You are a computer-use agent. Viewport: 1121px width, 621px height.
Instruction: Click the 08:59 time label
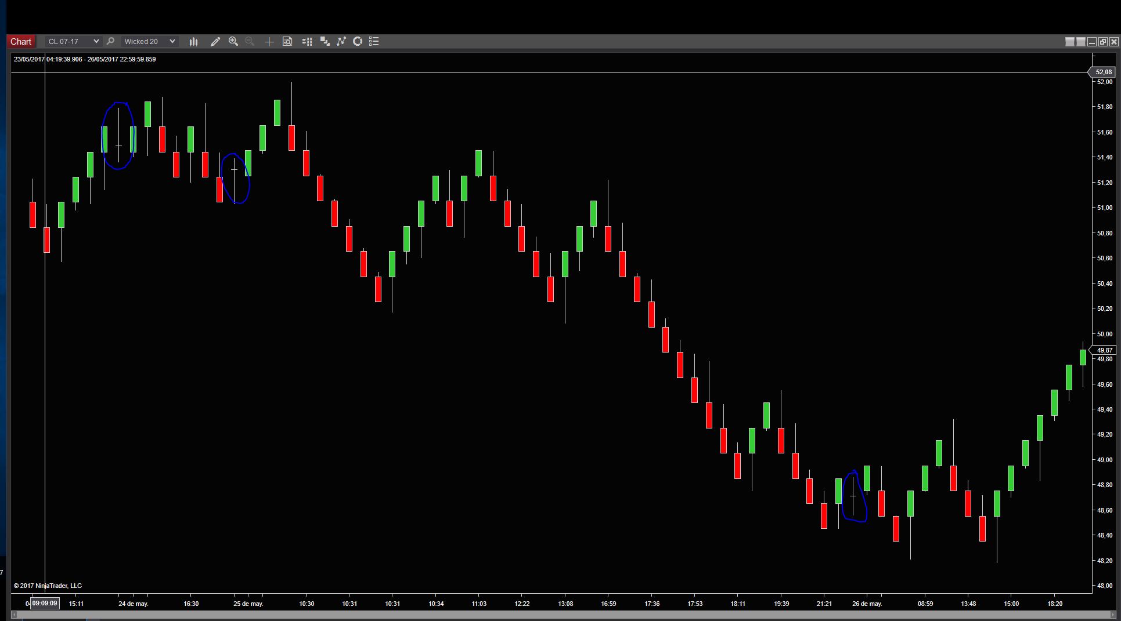point(925,604)
